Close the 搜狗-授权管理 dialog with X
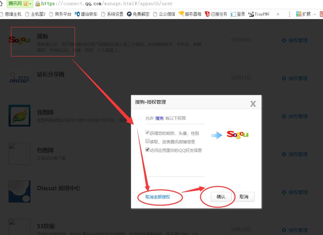Screen dimensions: 323x235 point(253,104)
